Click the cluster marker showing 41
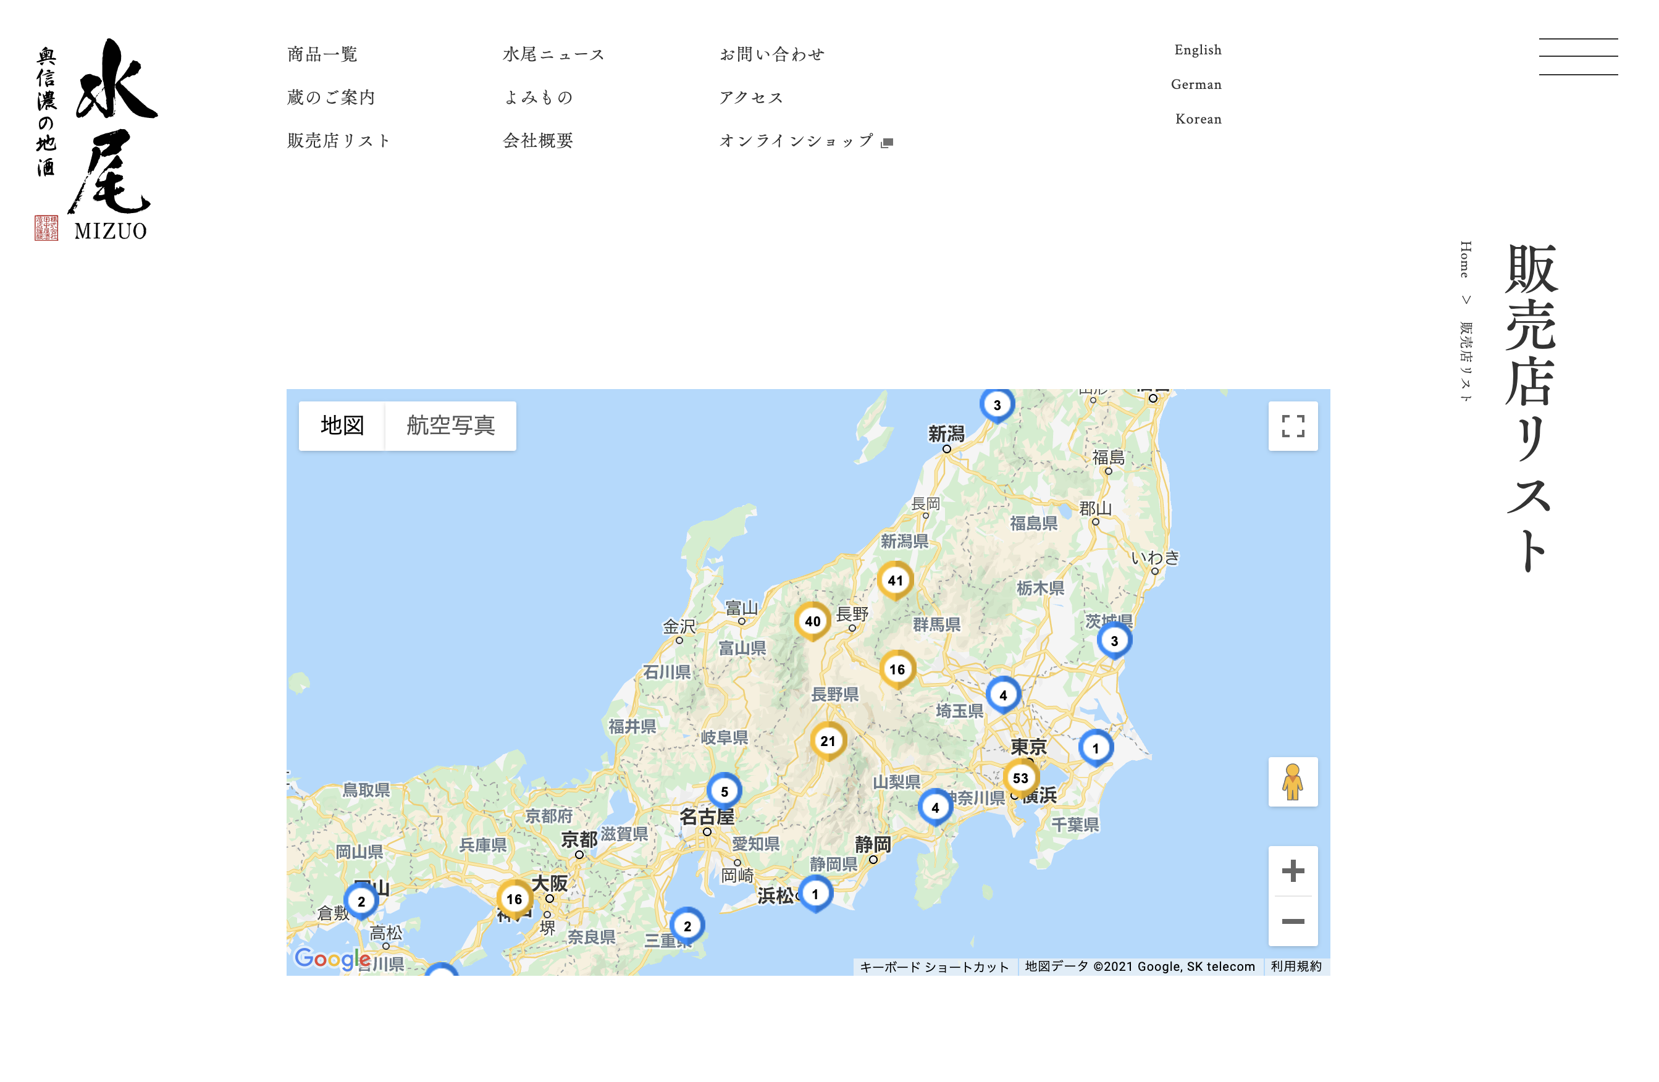This screenshot has width=1659, height=1082. point(895,580)
